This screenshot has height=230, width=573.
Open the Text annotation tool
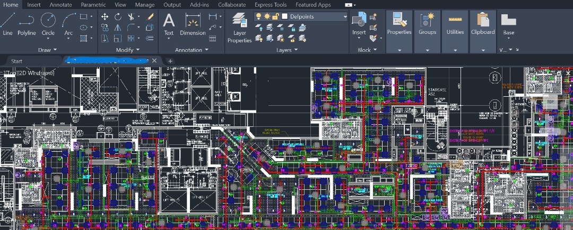click(x=169, y=24)
